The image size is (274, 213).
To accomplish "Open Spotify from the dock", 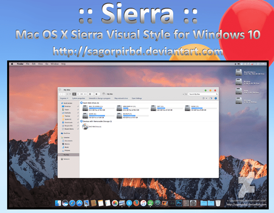I will click(x=150, y=203).
